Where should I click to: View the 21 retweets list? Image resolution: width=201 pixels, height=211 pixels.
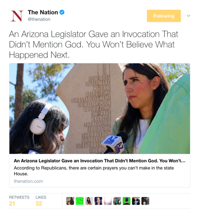[x=19, y=201]
